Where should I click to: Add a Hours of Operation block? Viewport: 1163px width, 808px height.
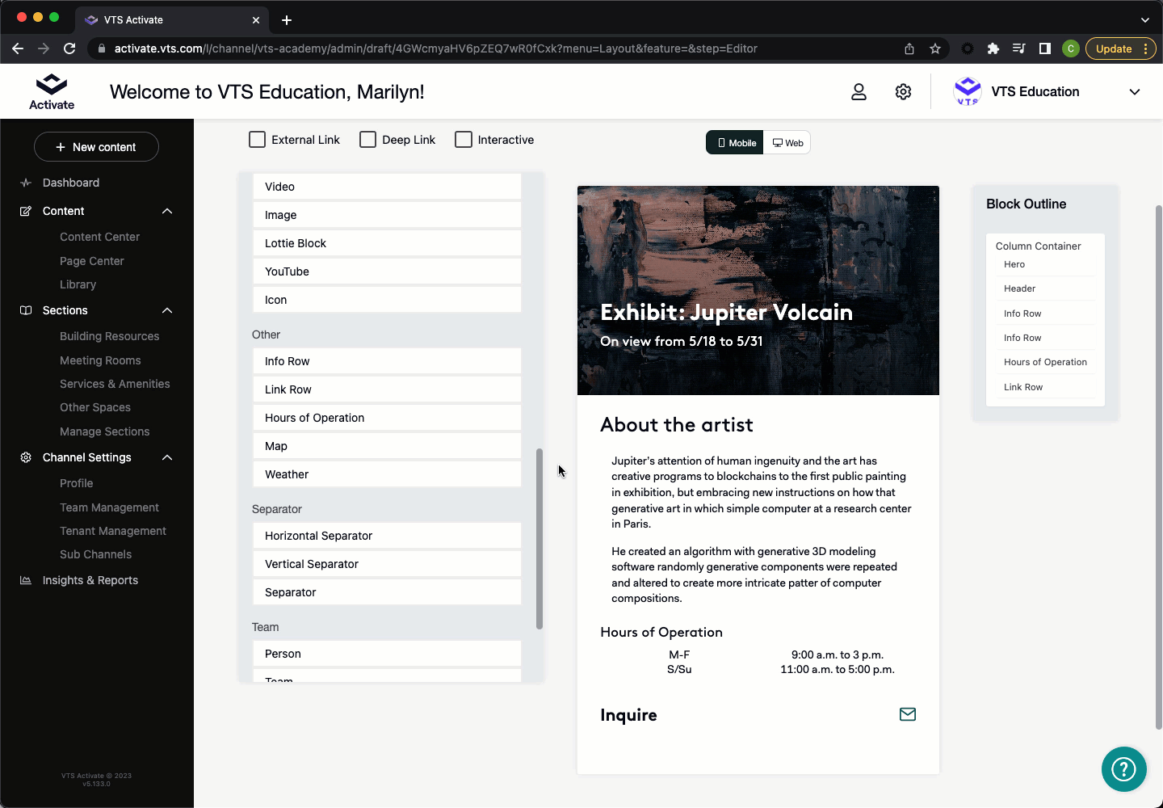387,418
